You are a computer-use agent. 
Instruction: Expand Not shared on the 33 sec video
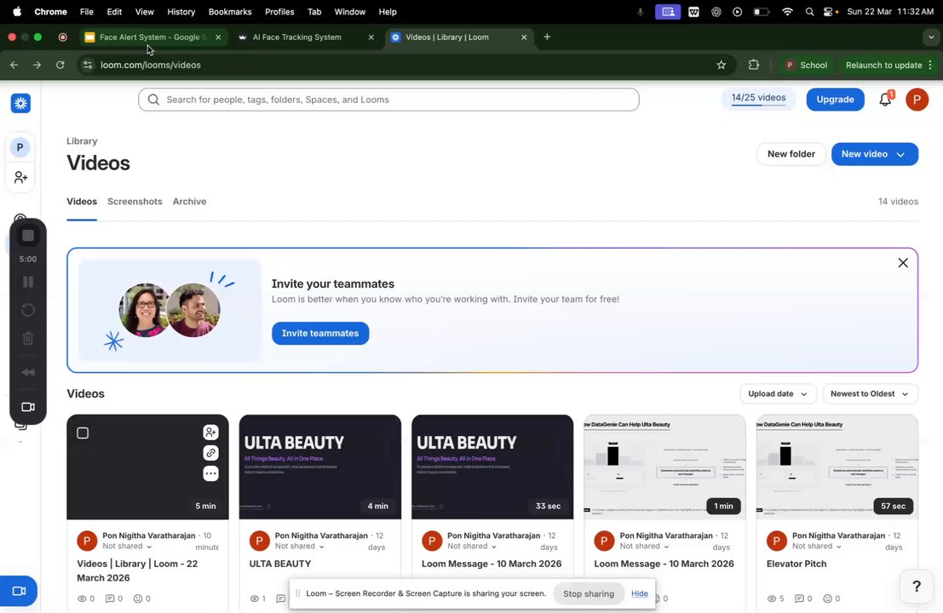tap(472, 547)
